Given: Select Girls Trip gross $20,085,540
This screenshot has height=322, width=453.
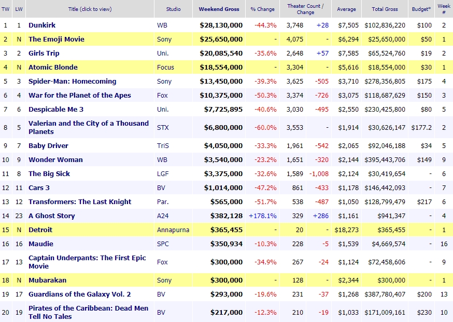Looking at the screenshot, I should tap(221, 53).
